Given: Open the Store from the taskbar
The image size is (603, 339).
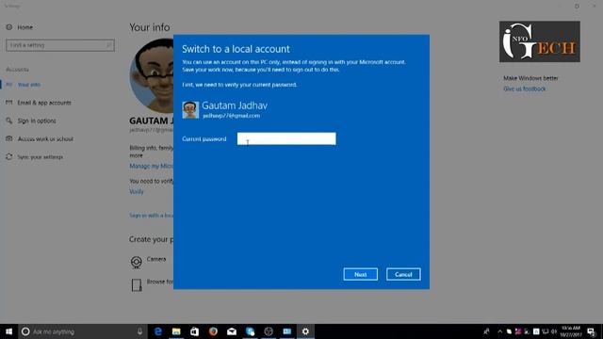Looking at the screenshot, I should point(195,331).
